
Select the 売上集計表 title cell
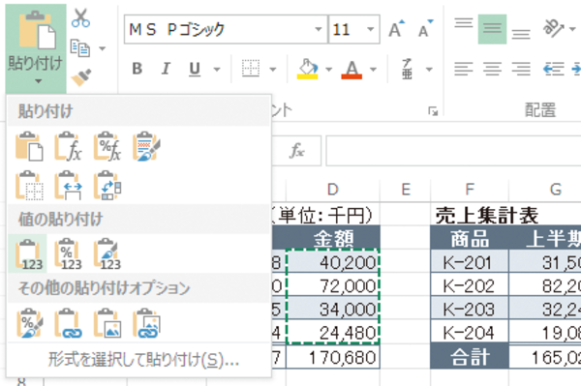[x=486, y=215]
